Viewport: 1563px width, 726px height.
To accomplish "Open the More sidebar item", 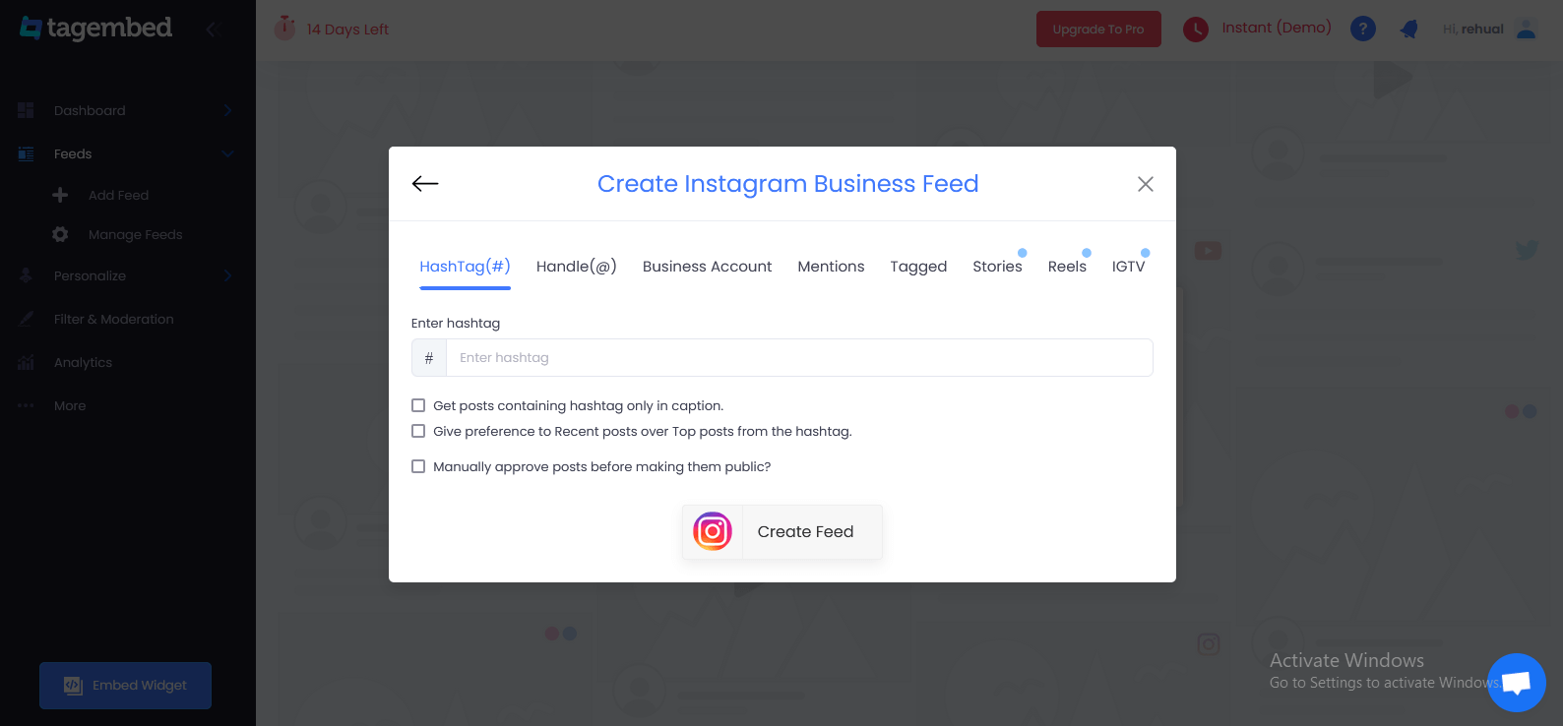I will [70, 405].
